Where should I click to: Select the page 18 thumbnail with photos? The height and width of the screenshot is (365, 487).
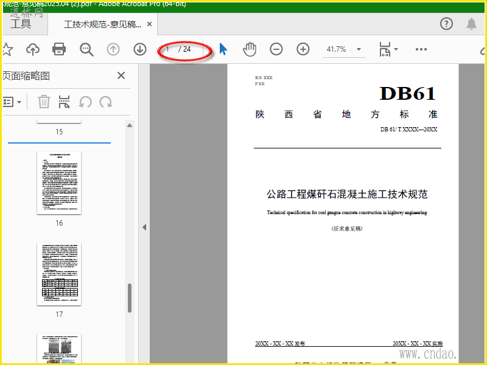pyautogui.click(x=59, y=349)
